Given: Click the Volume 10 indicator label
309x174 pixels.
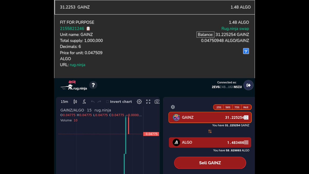Looking at the screenshot, I should [x=69, y=120].
